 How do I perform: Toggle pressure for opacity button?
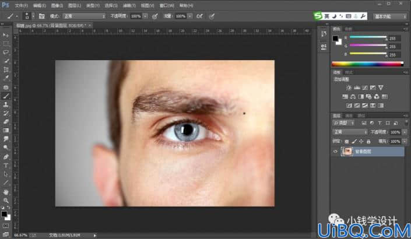click(155, 16)
